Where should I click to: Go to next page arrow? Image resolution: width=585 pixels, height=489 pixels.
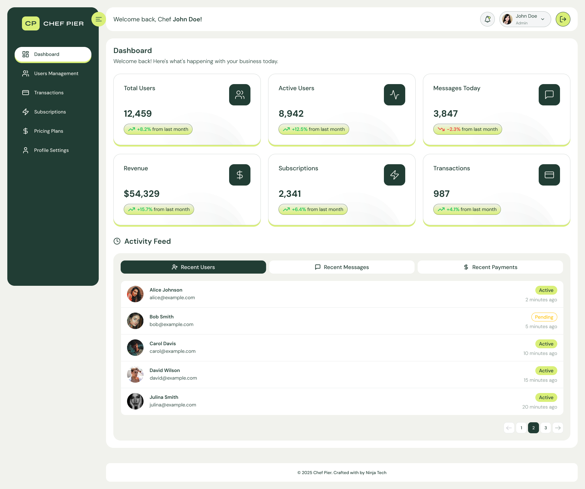point(558,428)
